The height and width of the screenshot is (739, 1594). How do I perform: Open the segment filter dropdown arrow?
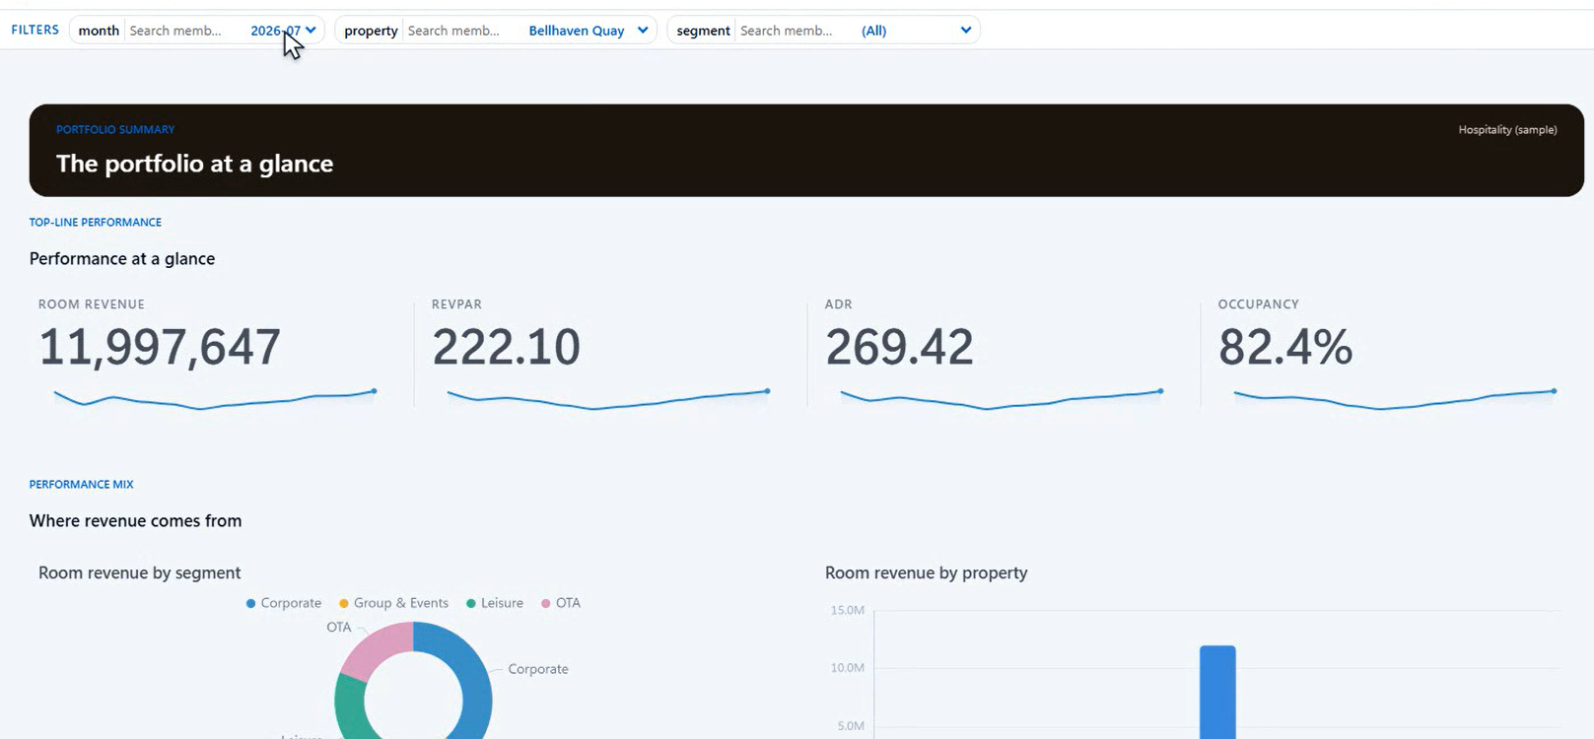[966, 31]
